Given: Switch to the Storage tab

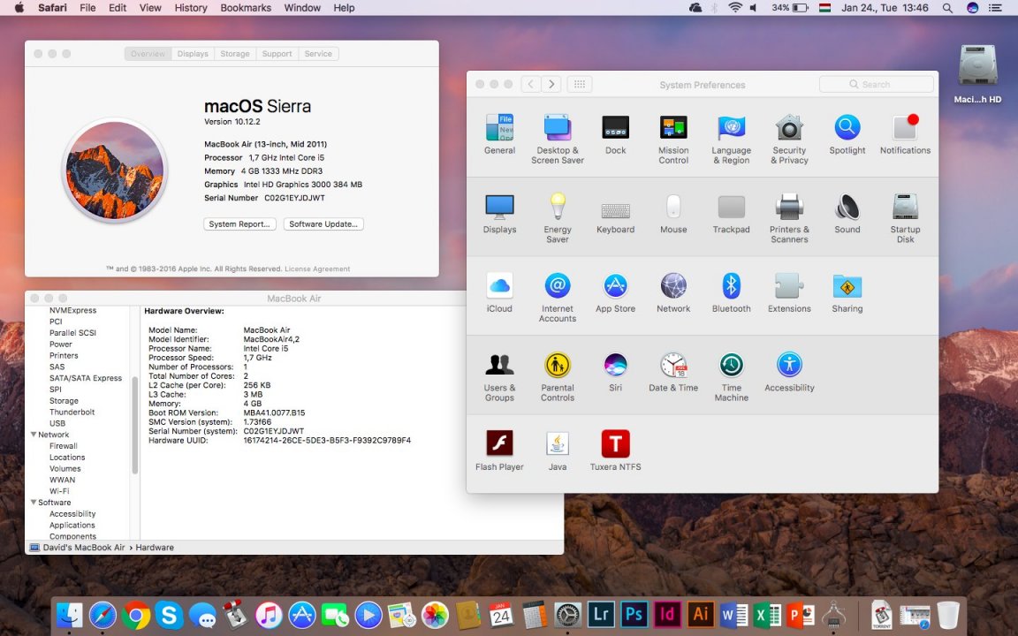Looking at the screenshot, I should point(235,54).
